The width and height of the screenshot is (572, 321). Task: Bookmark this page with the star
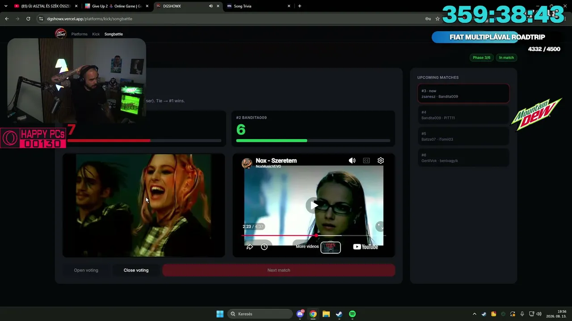(x=437, y=19)
